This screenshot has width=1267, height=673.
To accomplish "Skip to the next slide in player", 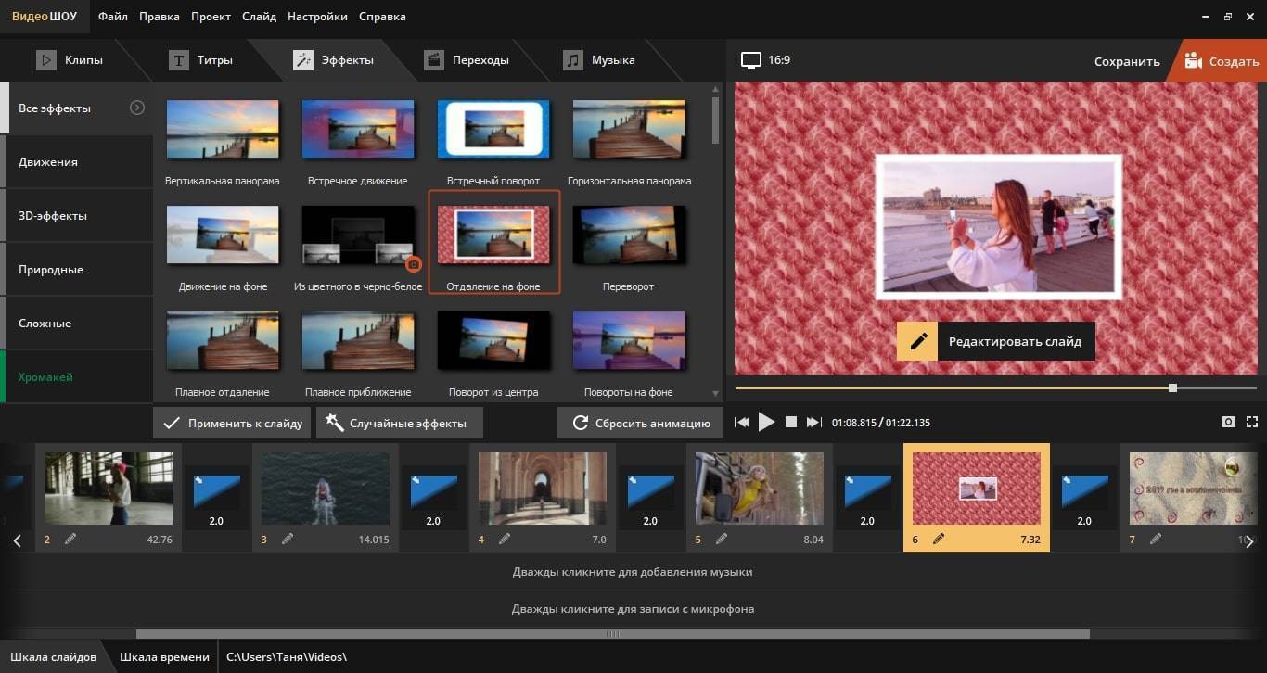I will click(813, 423).
